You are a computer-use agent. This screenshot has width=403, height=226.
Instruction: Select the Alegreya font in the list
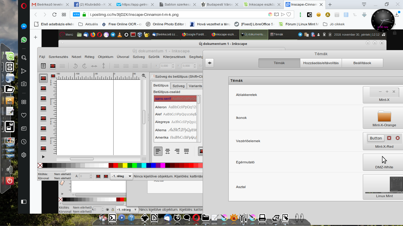click(175, 122)
